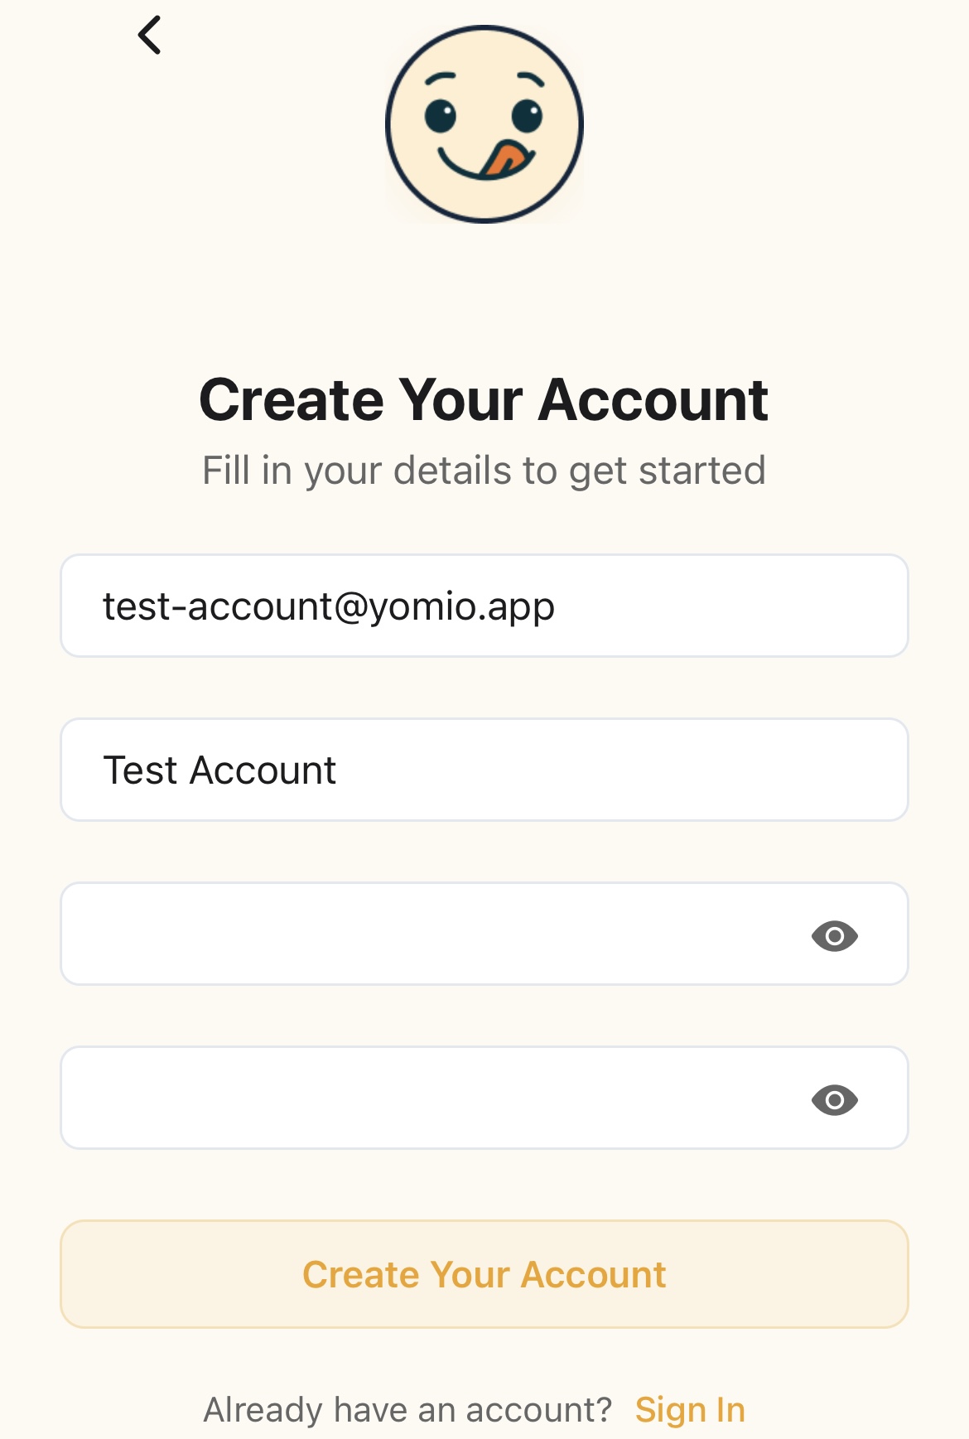969x1439 pixels.
Task: Click the Already have an account? text
Action: pos(407,1410)
